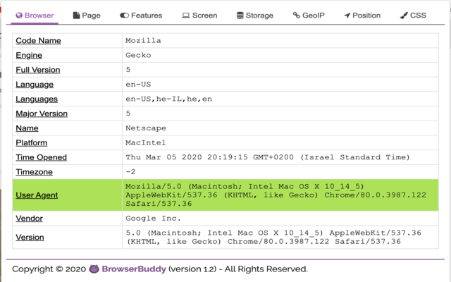Screen dimensions: 451x282
Task: Click the Full Version link
Action: 38,70
